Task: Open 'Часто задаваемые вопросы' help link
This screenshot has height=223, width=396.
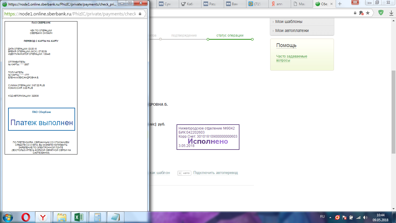Action: point(292,58)
